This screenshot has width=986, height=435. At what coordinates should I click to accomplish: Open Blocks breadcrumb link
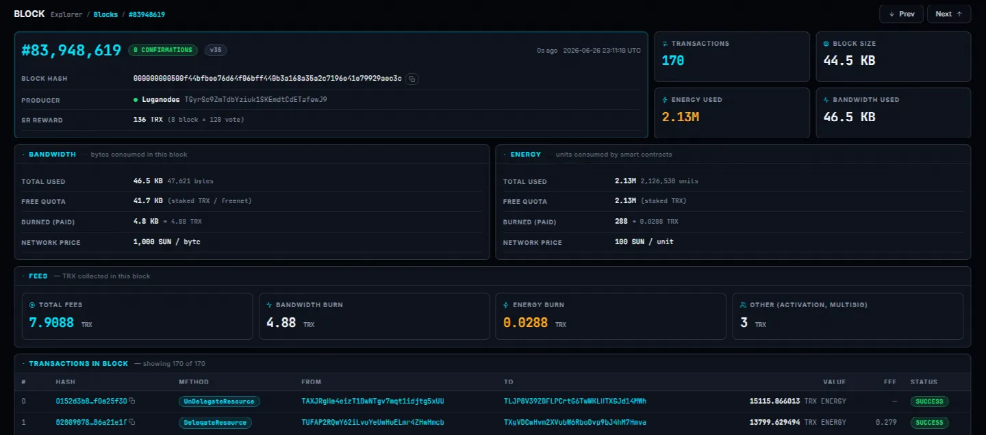click(x=105, y=14)
